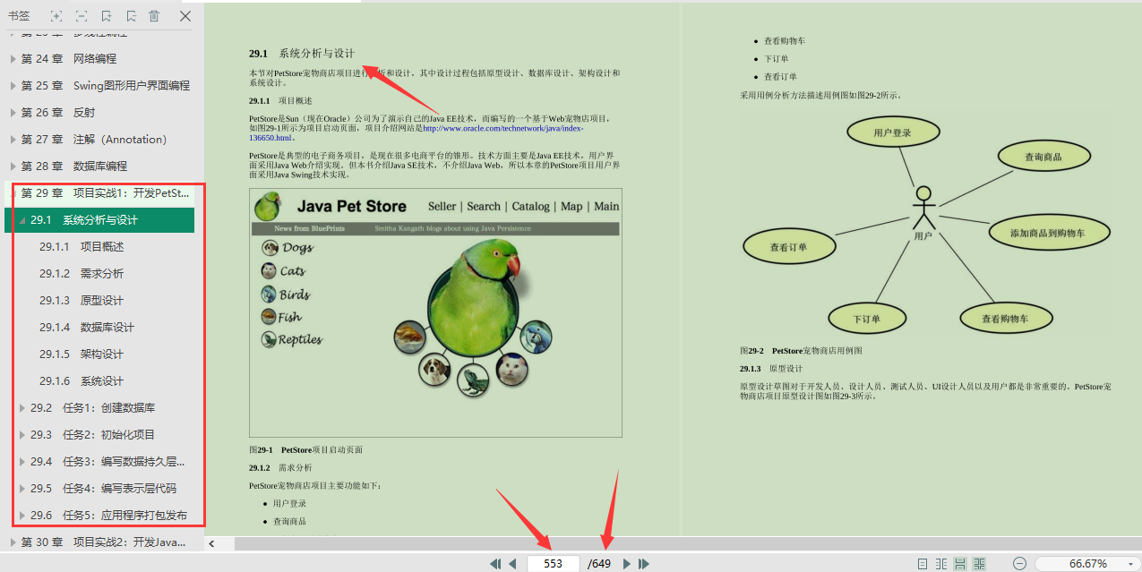Collapse section 29.1 系统分析与设计
Image resolution: width=1142 pixels, height=572 pixels.
[21, 220]
